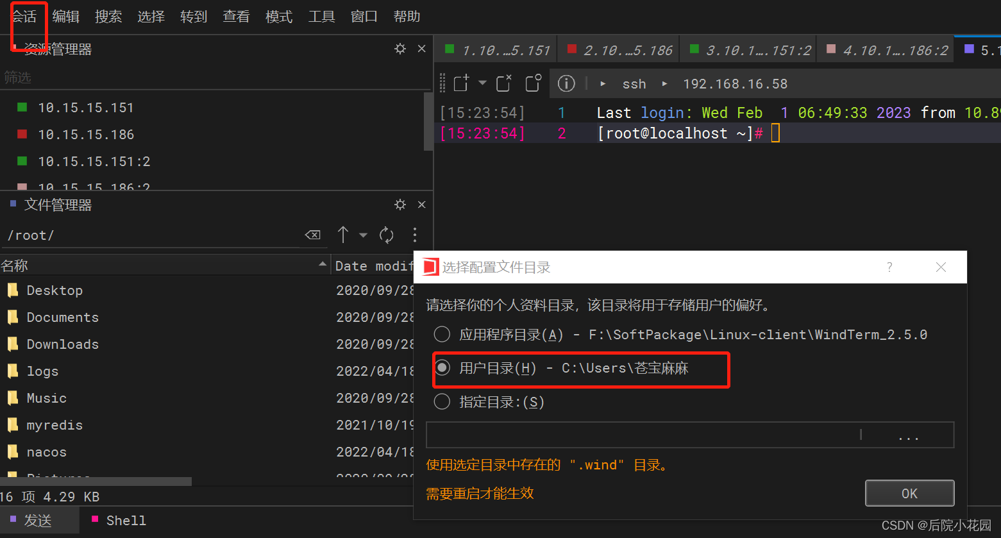The width and height of the screenshot is (1001, 538).
Task: Sort by 名称 using the column header arrow
Action: [x=324, y=265]
